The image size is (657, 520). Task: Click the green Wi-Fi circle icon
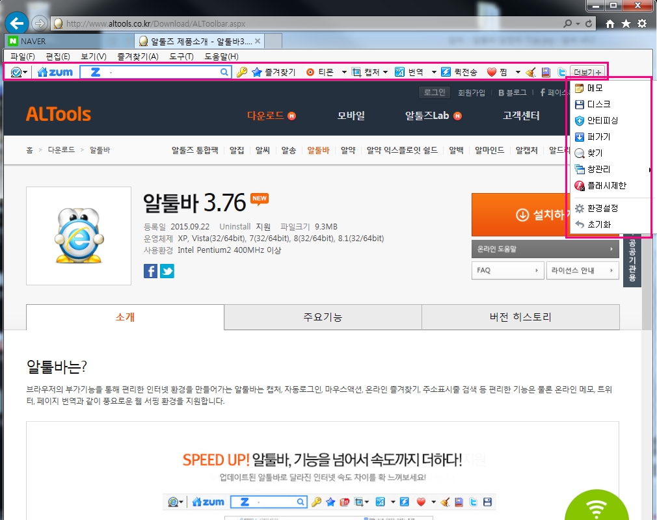[x=597, y=506]
